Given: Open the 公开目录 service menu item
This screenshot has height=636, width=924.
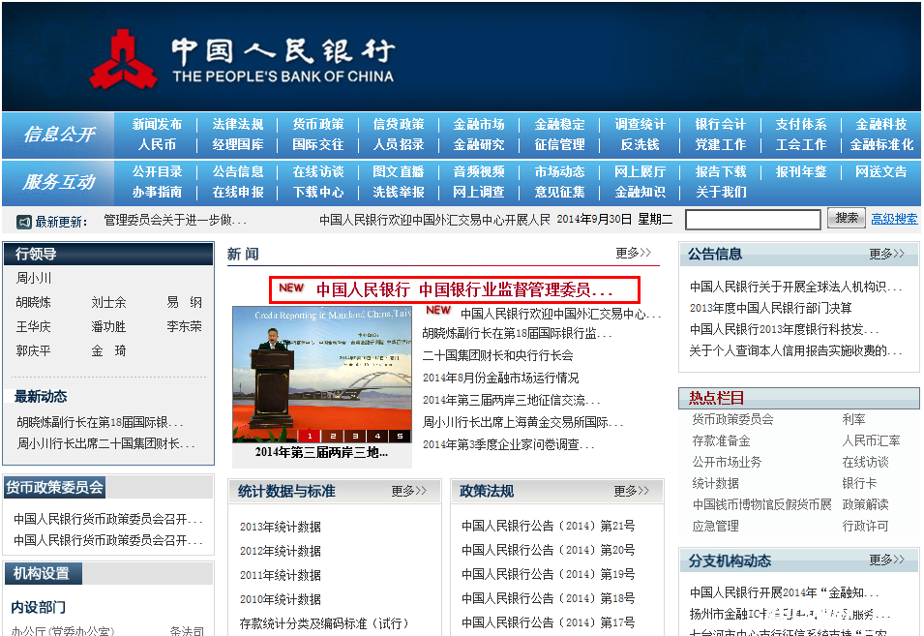Looking at the screenshot, I should [158, 171].
